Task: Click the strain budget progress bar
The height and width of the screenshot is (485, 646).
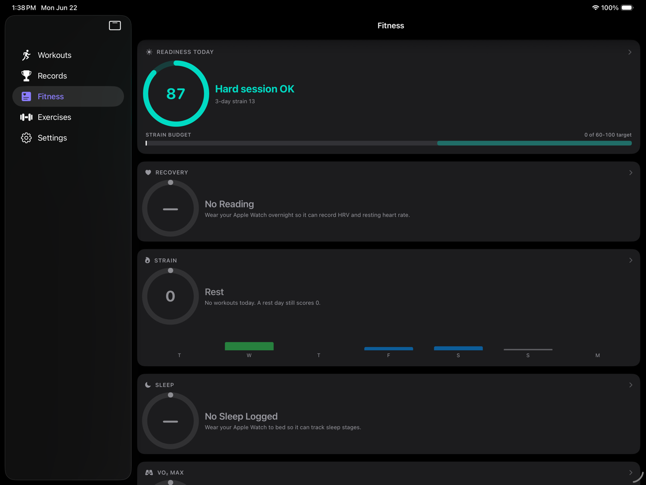Action: point(389,143)
